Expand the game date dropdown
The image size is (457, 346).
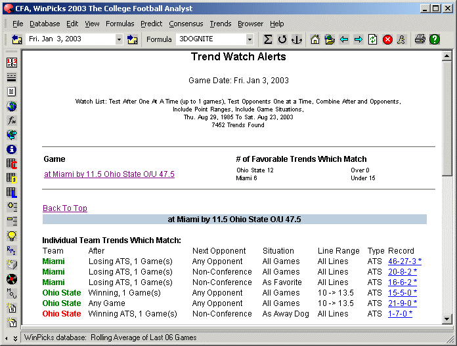(x=119, y=39)
